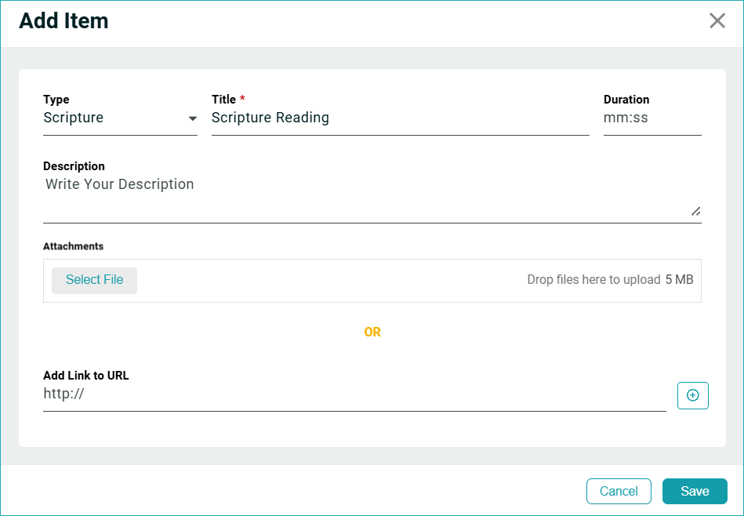Click the Type field label
Image resolution: width=744 pixels, height=516 pixels.
pyautogui.click(x=56, y=100)
